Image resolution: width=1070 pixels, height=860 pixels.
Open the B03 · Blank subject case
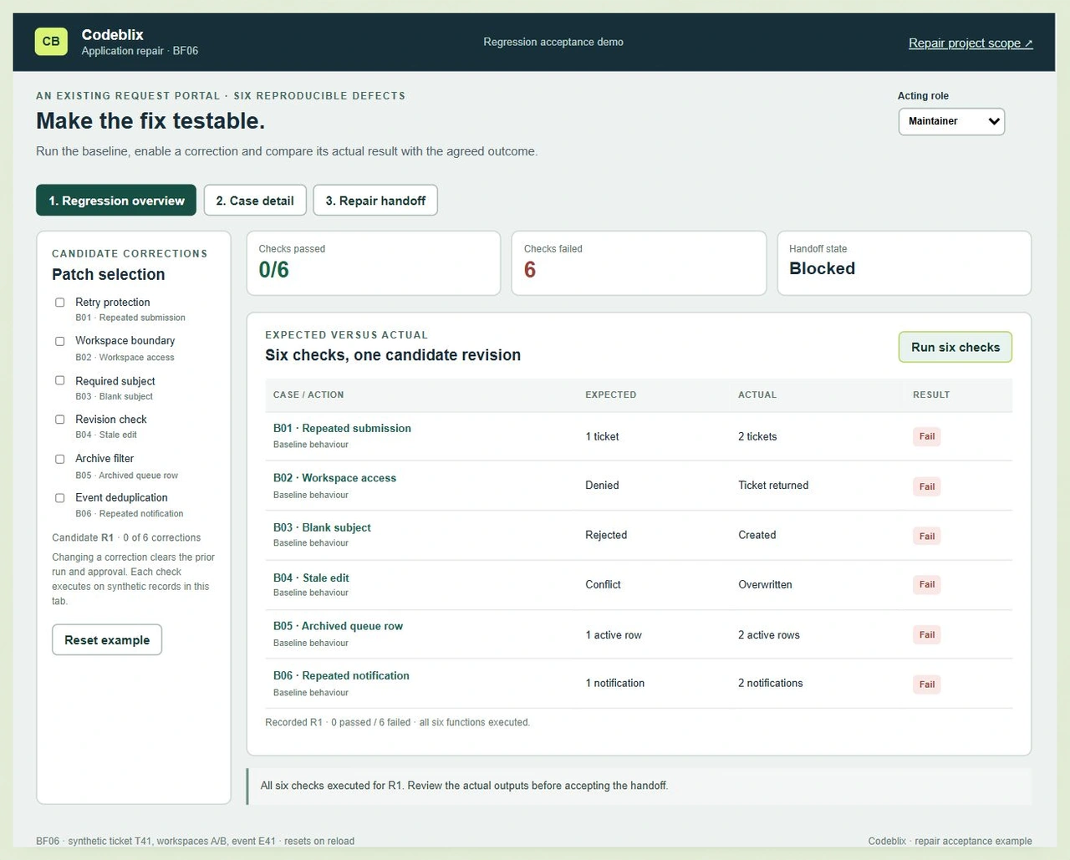[x=322, y=527]
